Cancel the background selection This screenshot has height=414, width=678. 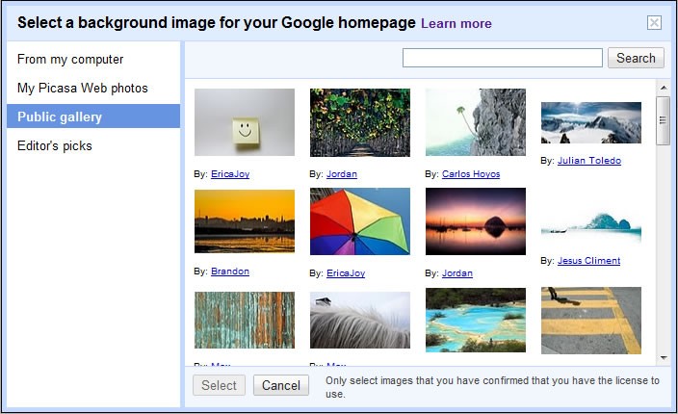pyautogui.click(x=281, y=385)
